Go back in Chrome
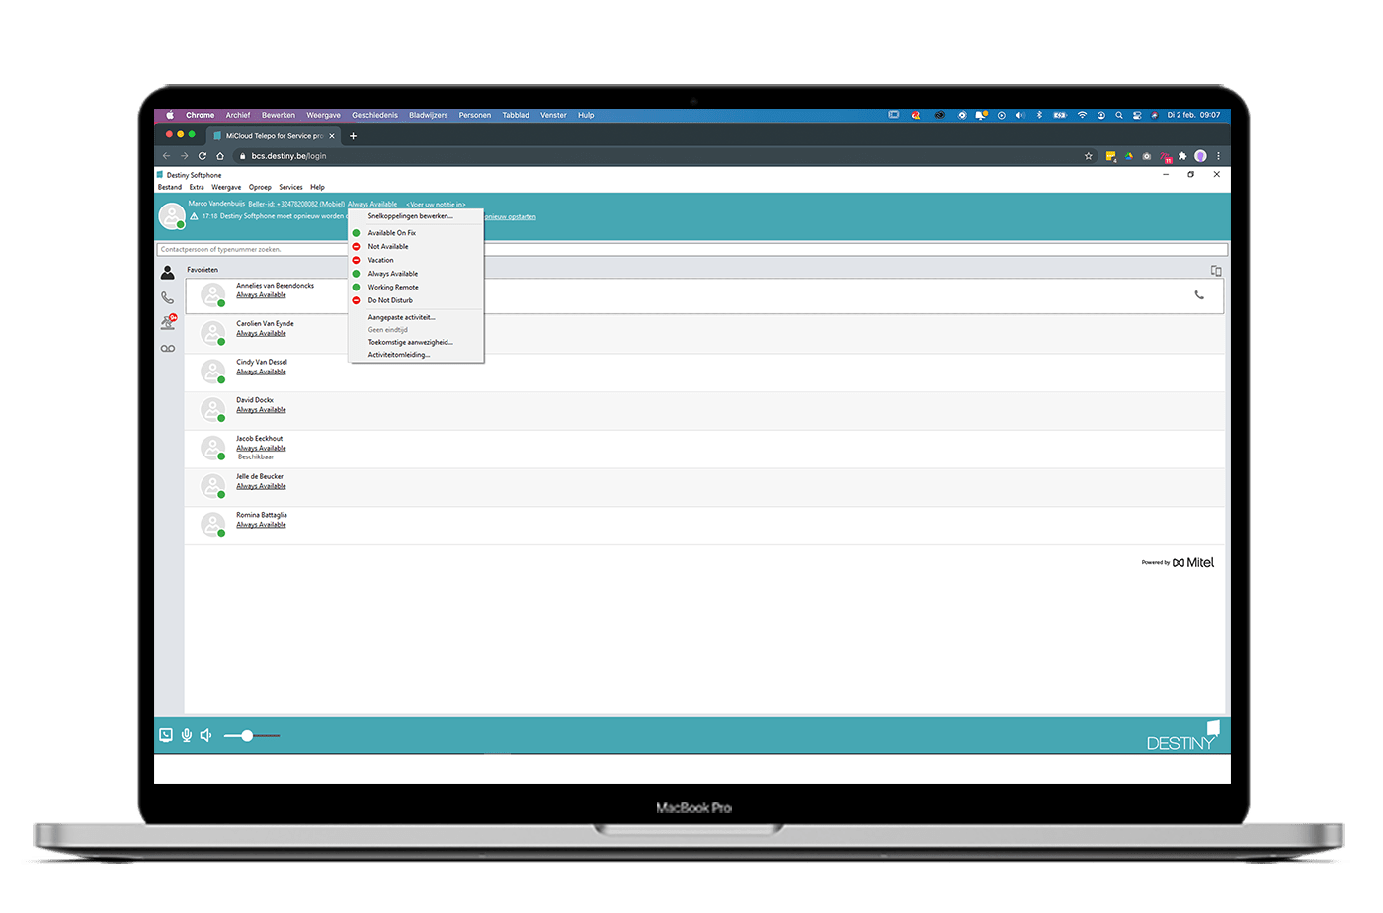This screenshot has width=1383, height=913. click(166, 156)
